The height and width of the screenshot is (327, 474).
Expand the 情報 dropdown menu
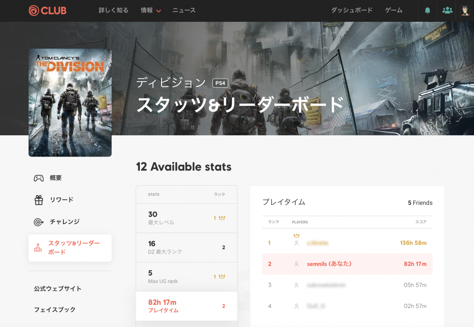[x=150, y=11]
